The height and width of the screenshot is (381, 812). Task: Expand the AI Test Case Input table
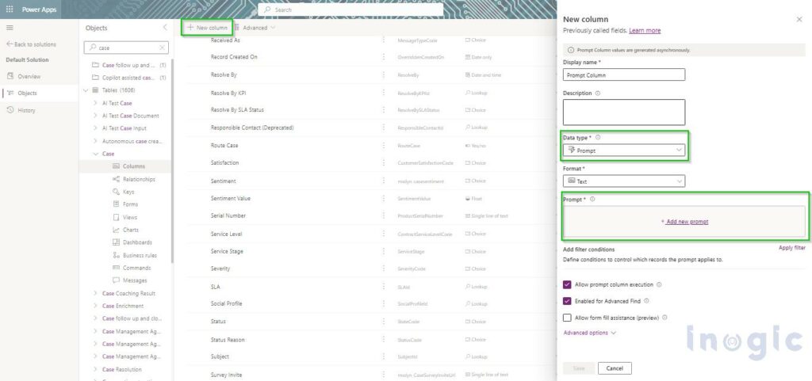95,128
